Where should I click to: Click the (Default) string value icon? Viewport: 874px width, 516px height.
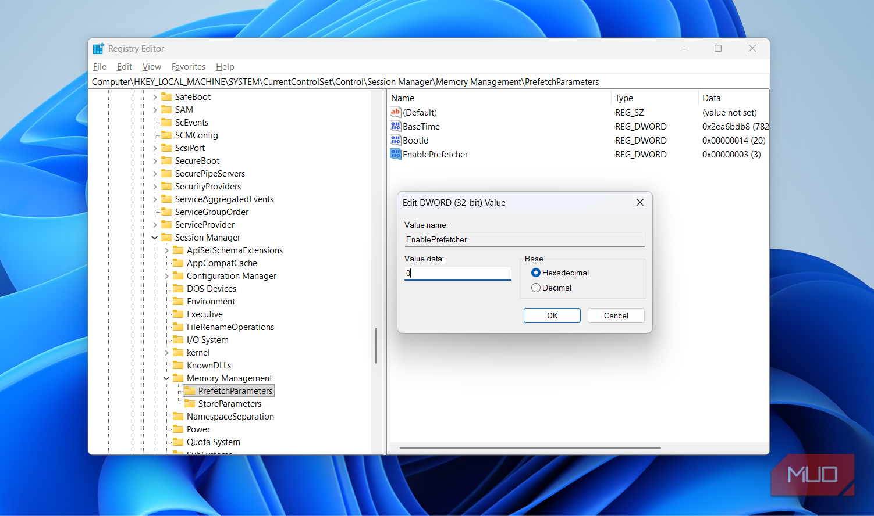[396, 112]
